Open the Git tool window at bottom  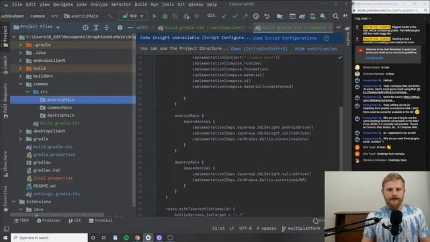[75, 220]
